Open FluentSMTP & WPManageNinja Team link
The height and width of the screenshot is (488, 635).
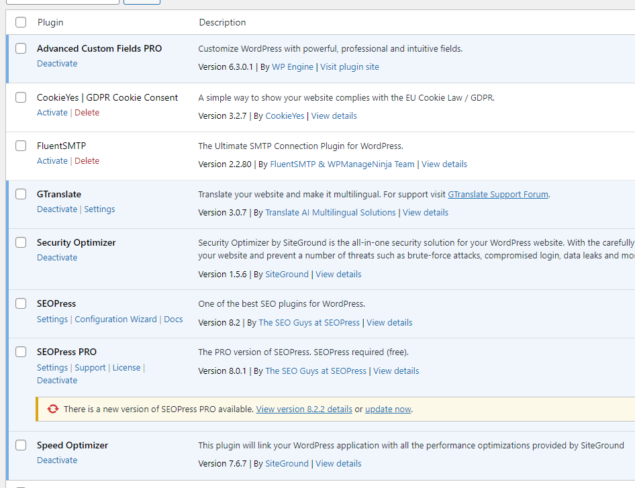tap(342, 164)
